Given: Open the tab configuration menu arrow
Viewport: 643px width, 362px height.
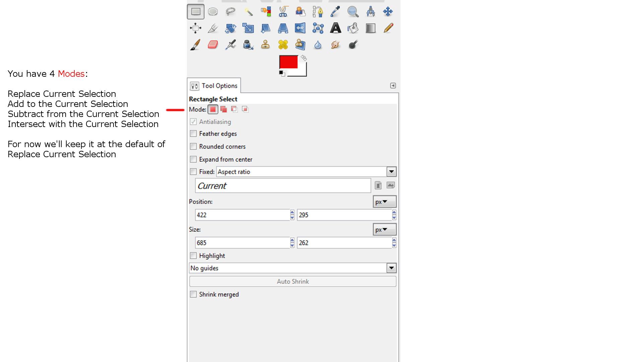Looking at the screenshot, I should [x=393, y=86].
